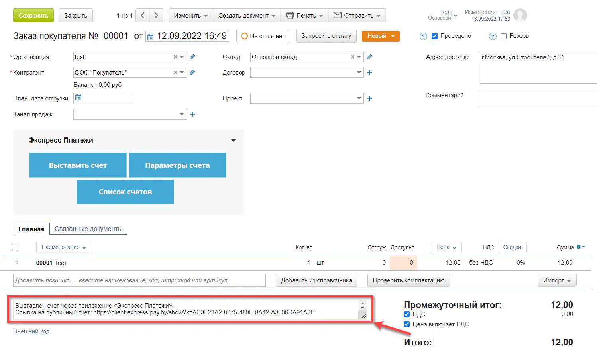Add new project plus icon
Image resolution: width=597 pixels, height=349 pixels.
click(369, 98)
